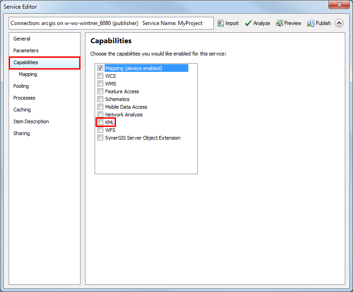
Task: Check SynerGIS Server Object Extension
Action: tap(101, 138)
